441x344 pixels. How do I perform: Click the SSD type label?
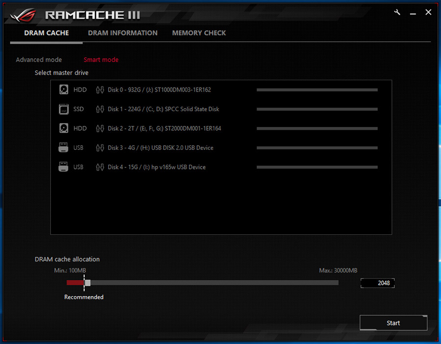[78, 109]
